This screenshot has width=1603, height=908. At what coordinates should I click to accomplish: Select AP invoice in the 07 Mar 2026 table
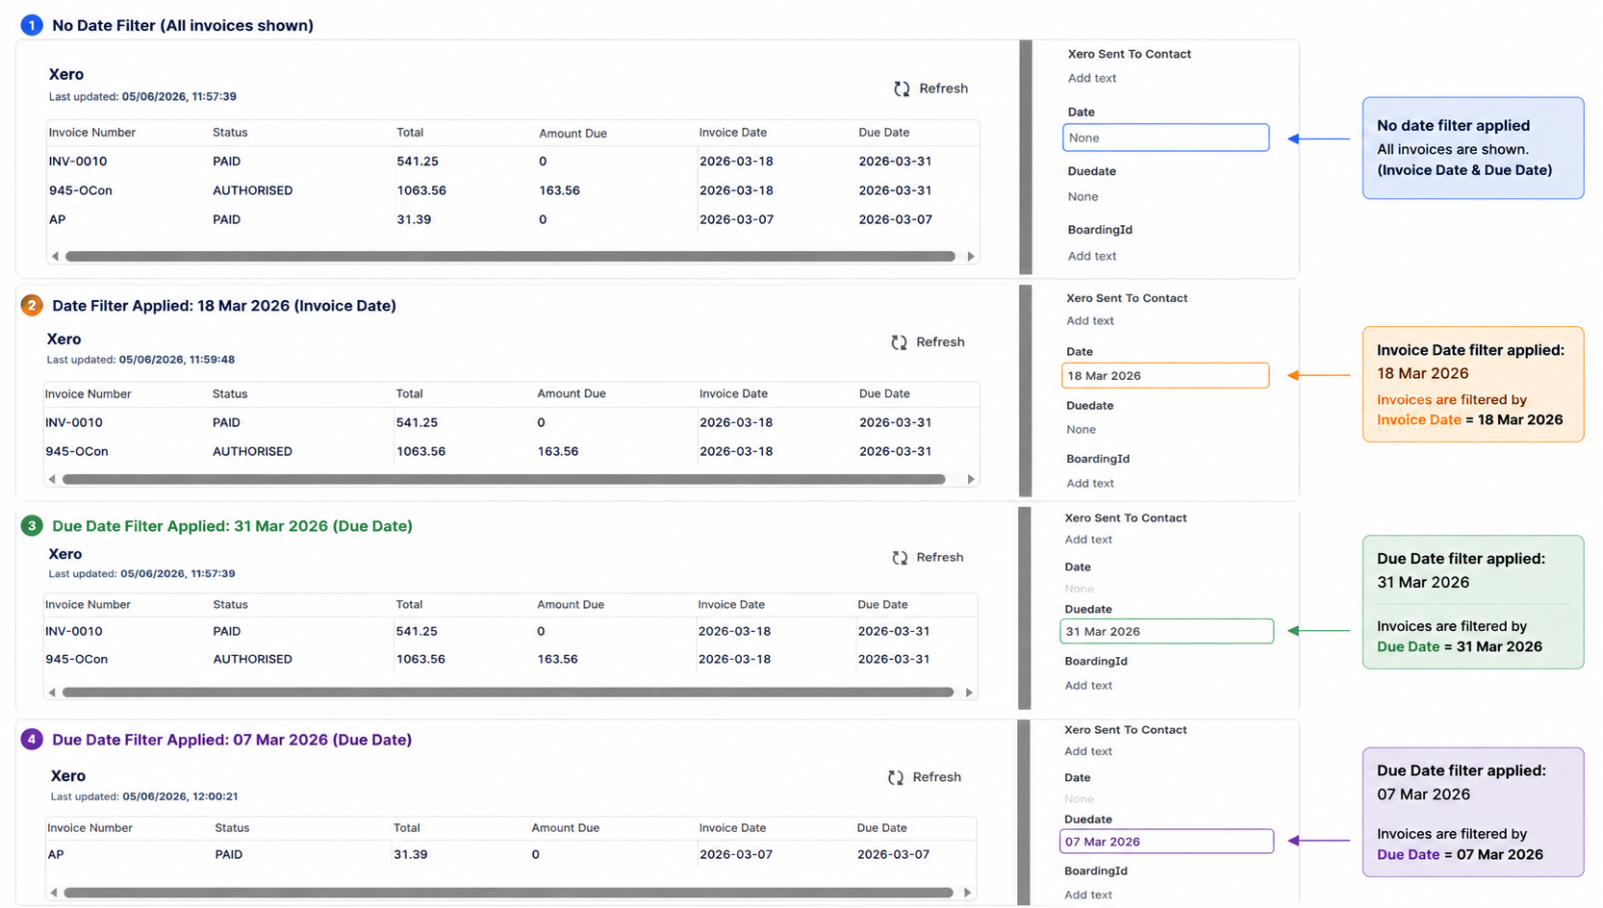tap(56, 854)
